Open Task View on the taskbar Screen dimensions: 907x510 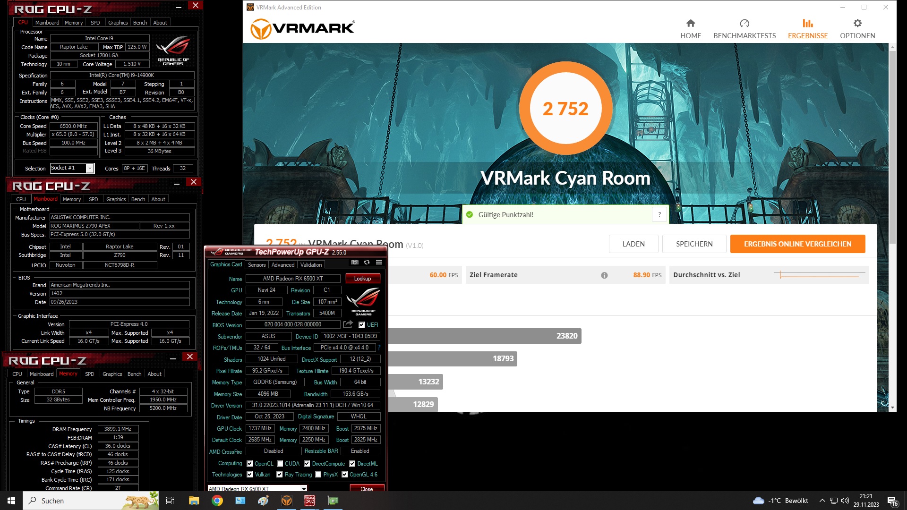(x=170, y=501)
